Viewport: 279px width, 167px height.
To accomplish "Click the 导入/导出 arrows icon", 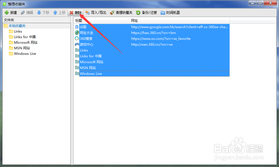I will click(x=88, y=13).
